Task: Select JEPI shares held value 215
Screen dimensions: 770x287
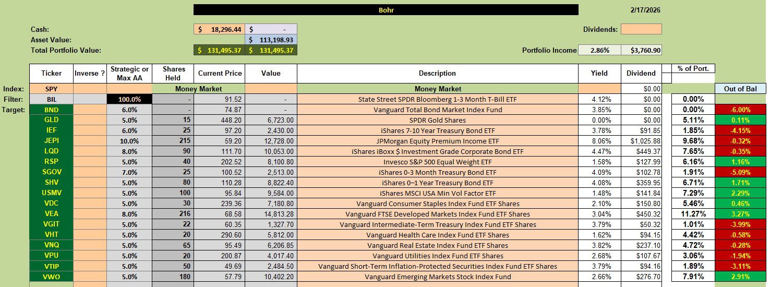Action: coord(173,141)
